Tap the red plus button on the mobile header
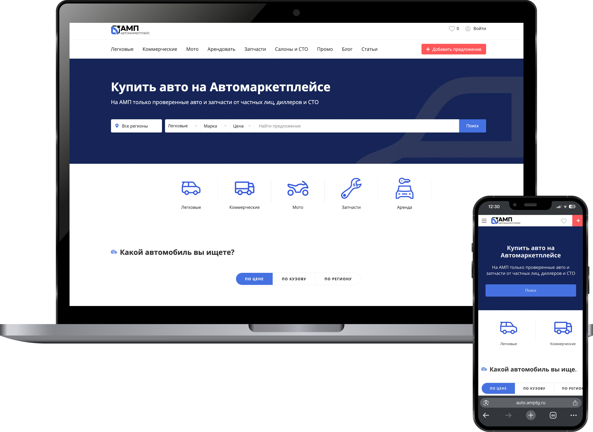 [x=578, y=221]
